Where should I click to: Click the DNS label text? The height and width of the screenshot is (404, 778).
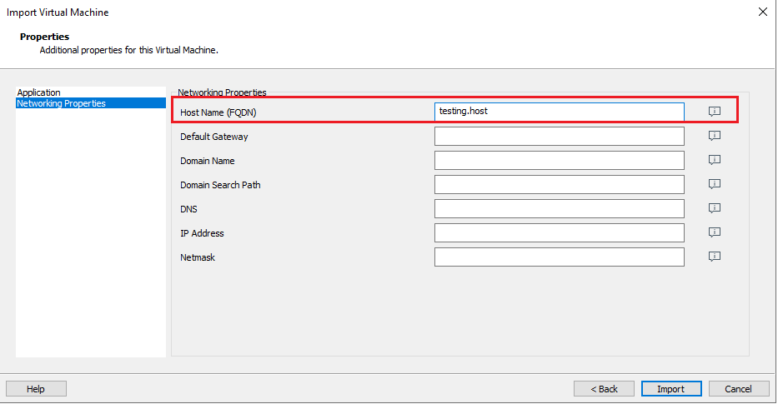tap(188, 209)
